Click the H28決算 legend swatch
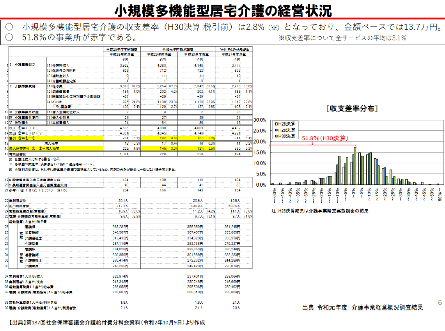 click(276, 124)
